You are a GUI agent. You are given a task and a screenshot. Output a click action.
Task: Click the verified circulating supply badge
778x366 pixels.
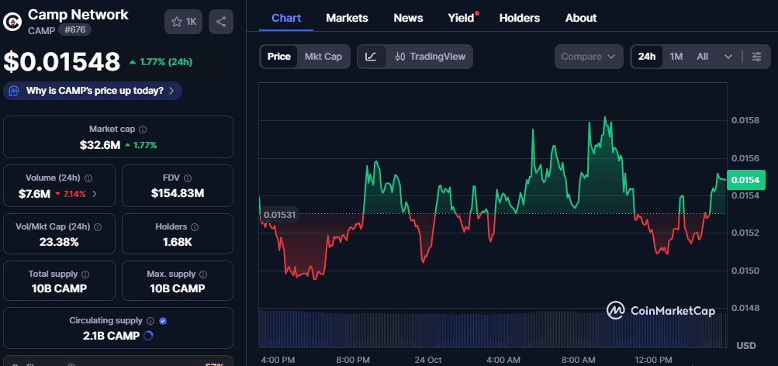coord(163,320)
